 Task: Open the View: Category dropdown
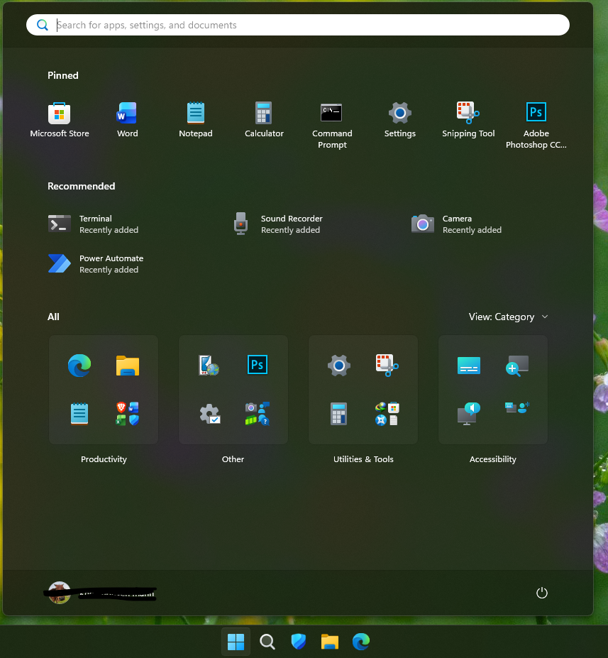pos(508,317)
